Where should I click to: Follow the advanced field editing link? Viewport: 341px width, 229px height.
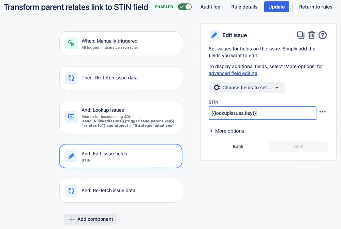[233, 73]
